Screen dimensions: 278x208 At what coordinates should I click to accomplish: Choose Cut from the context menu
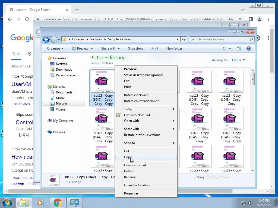(x=146, y=151)
